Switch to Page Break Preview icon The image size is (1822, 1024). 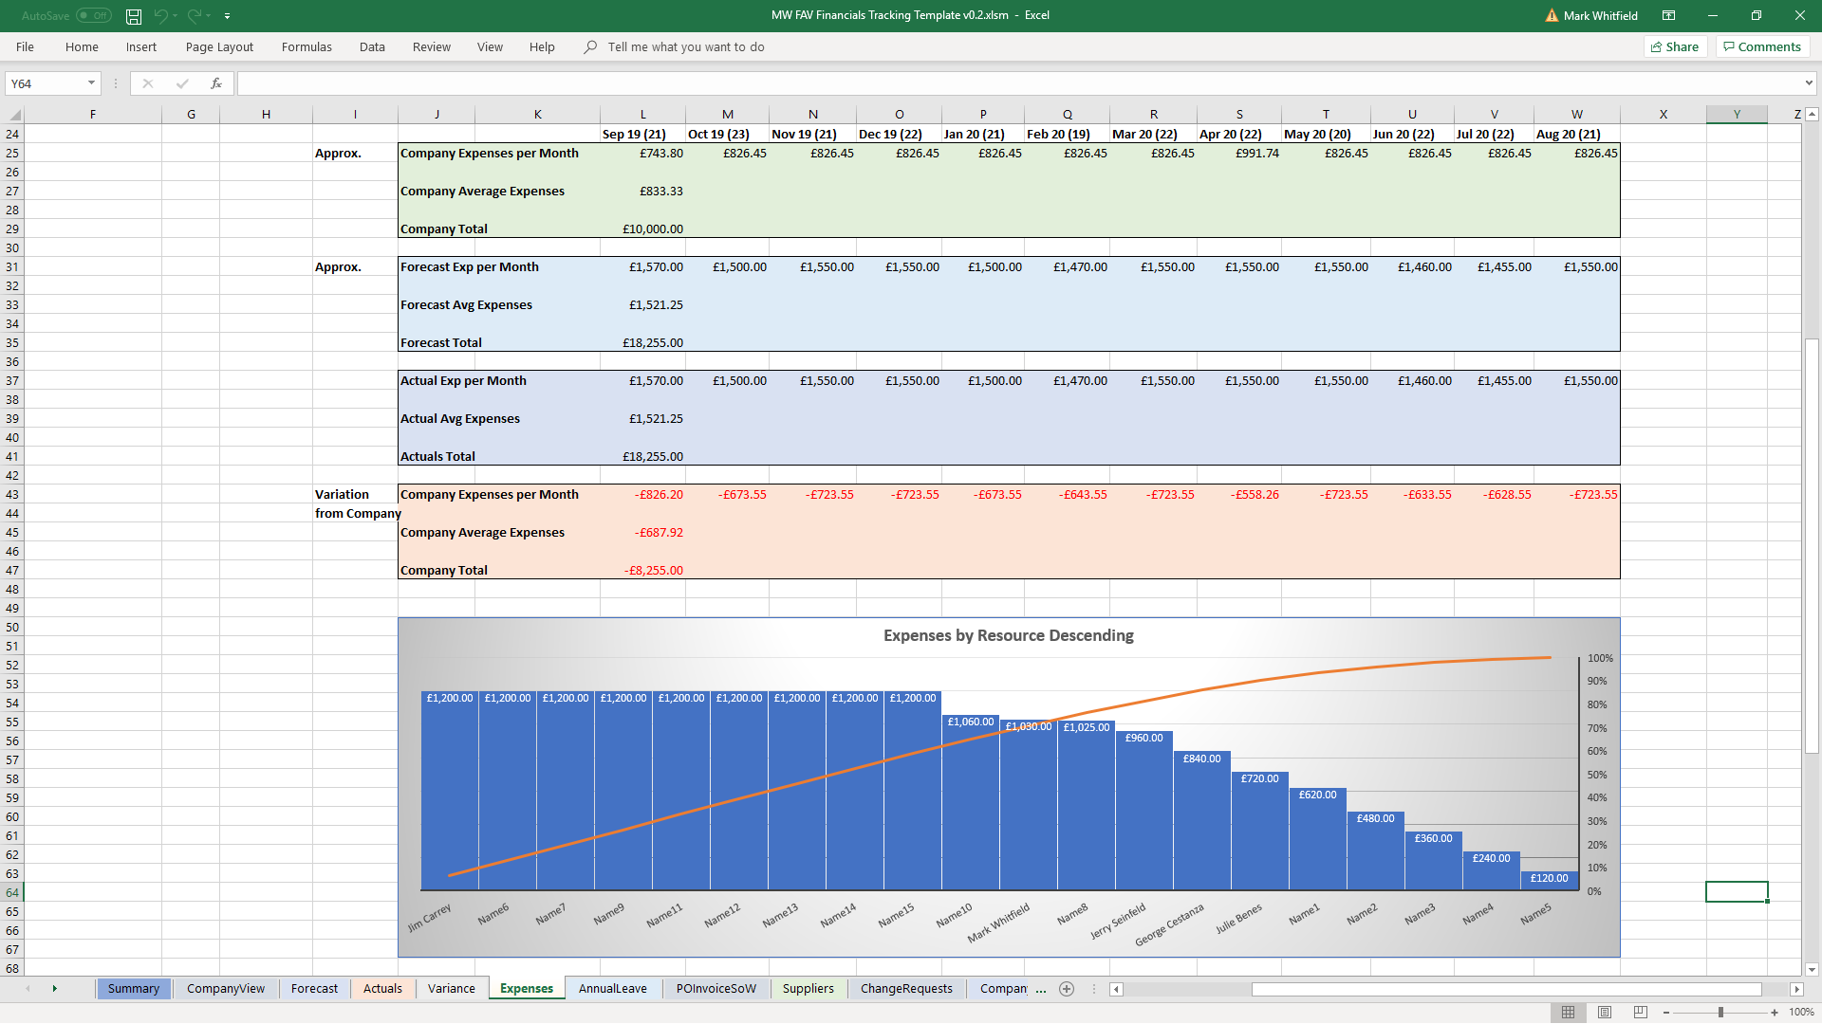click(1641, 1012)
